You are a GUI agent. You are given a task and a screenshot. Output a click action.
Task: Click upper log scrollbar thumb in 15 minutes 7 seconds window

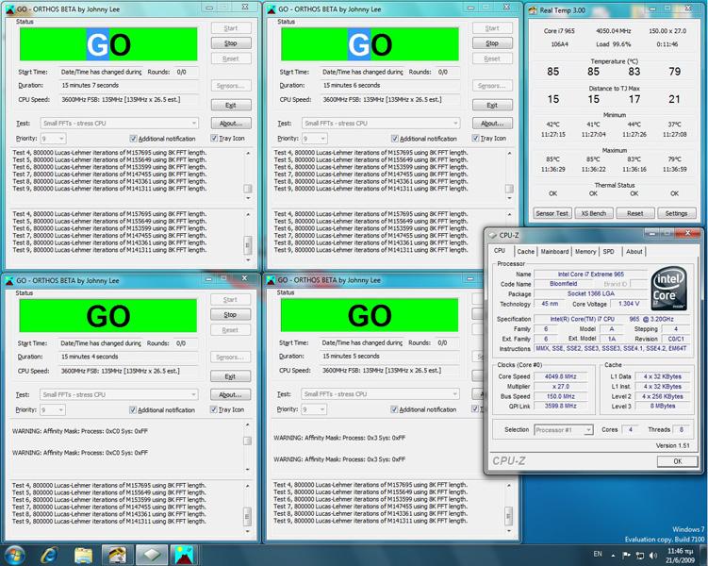247,189
